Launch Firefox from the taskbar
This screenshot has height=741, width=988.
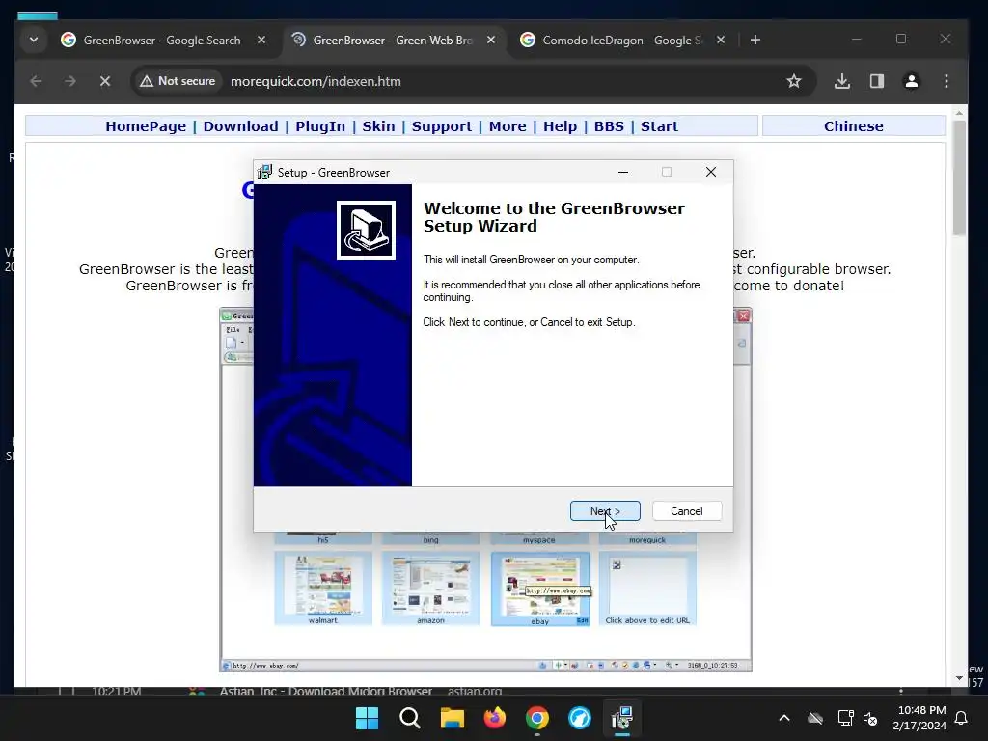pyautogui.click(x=495, y=718)
